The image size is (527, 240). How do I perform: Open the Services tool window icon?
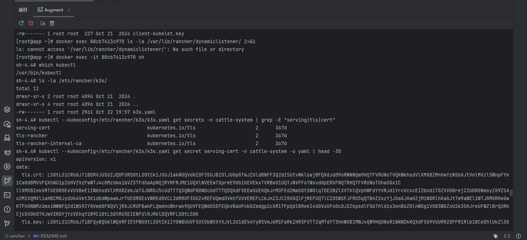(x=7, y=167)
